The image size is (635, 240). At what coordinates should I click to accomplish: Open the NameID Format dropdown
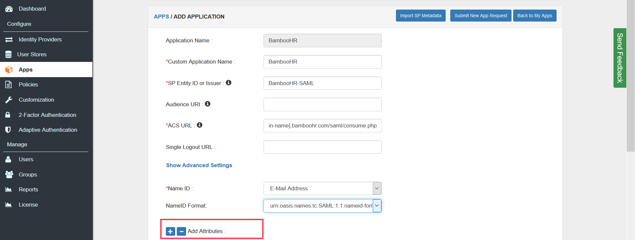point(322,206)
